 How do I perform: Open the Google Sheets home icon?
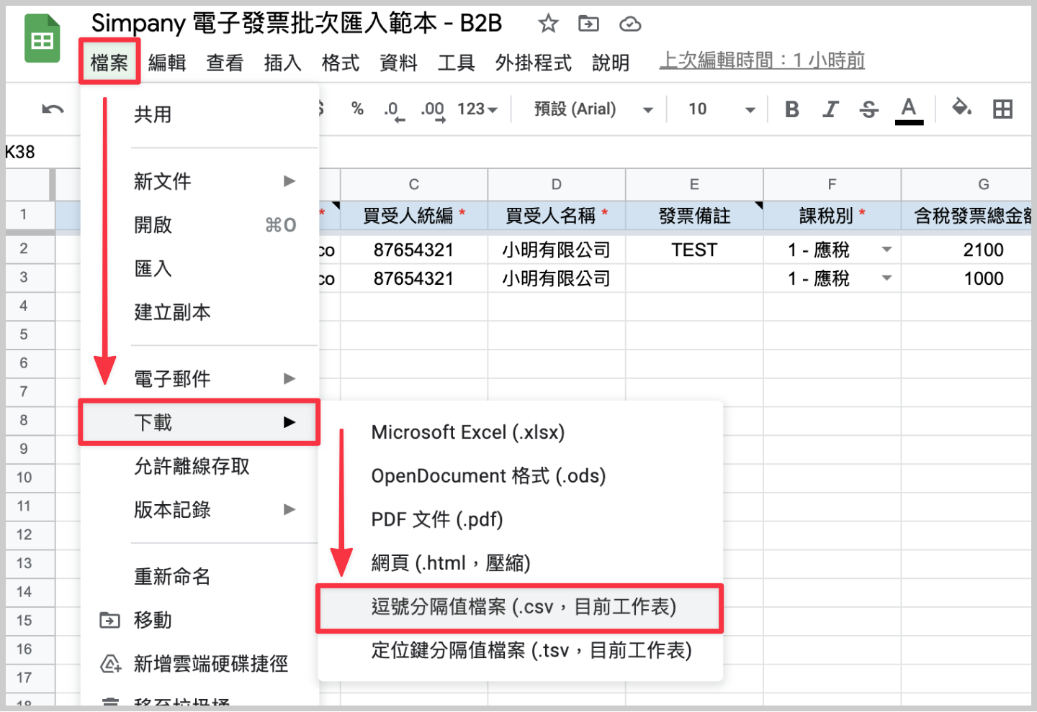pos(42,40)
